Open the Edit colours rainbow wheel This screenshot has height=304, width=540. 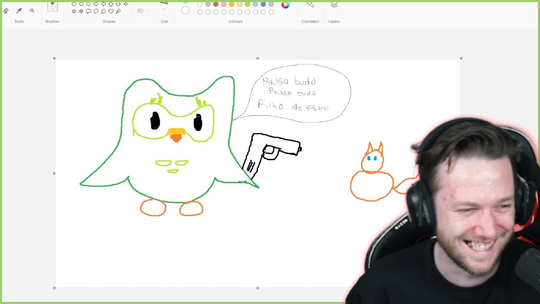tap(286, 5)
